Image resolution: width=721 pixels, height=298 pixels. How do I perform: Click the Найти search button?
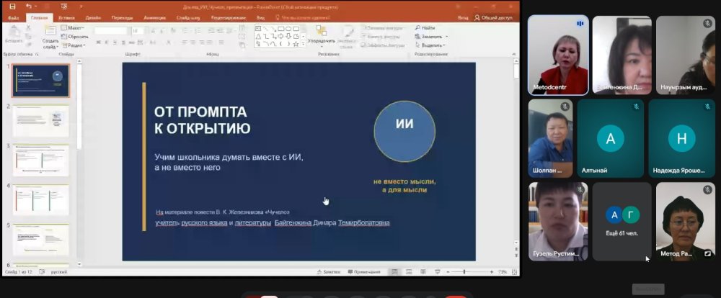click(425, 28)
